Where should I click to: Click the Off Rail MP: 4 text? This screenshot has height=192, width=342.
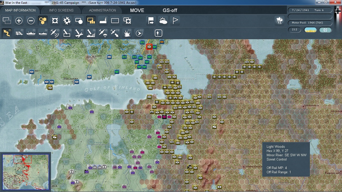click(x=277, y=168)
